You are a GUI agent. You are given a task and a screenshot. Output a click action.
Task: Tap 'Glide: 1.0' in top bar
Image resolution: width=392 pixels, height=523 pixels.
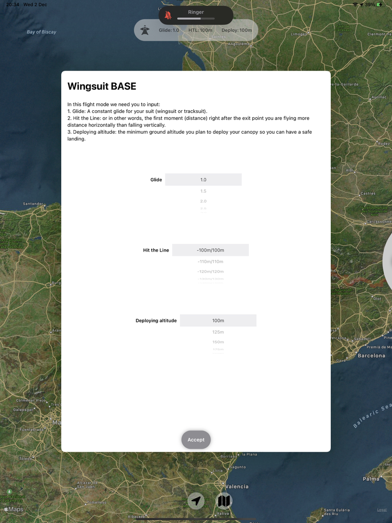[169, 30]
